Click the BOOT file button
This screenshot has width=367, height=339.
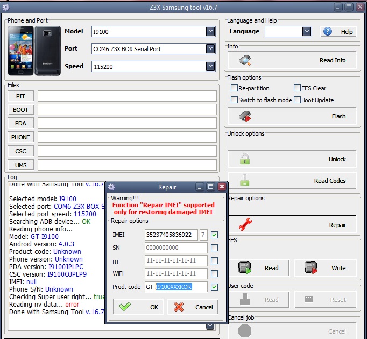20,110
